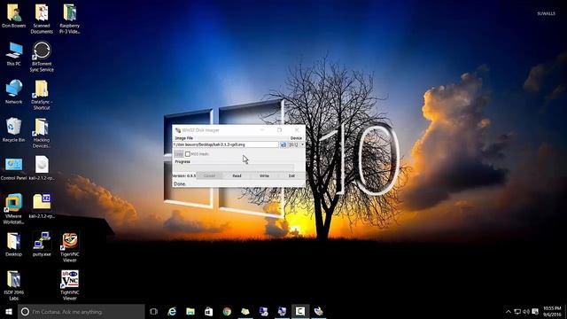The width and height of the screenshot is (567, 319).
Task: Click the Cancel button in Disk Imager
Action: 209,175
